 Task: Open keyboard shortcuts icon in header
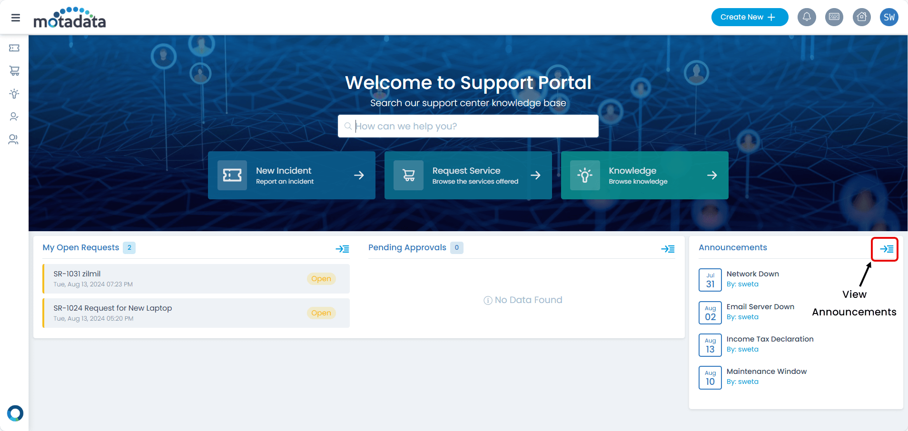(834, 17)
